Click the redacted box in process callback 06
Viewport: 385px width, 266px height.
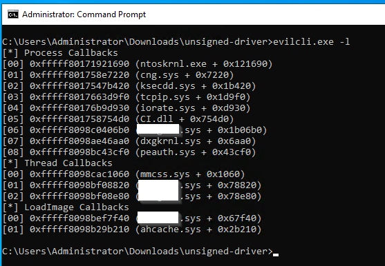pyautogui.click(x=158, y=129)
